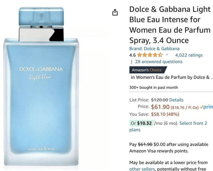Click the Amazon's Choice badge

point(148,70)
